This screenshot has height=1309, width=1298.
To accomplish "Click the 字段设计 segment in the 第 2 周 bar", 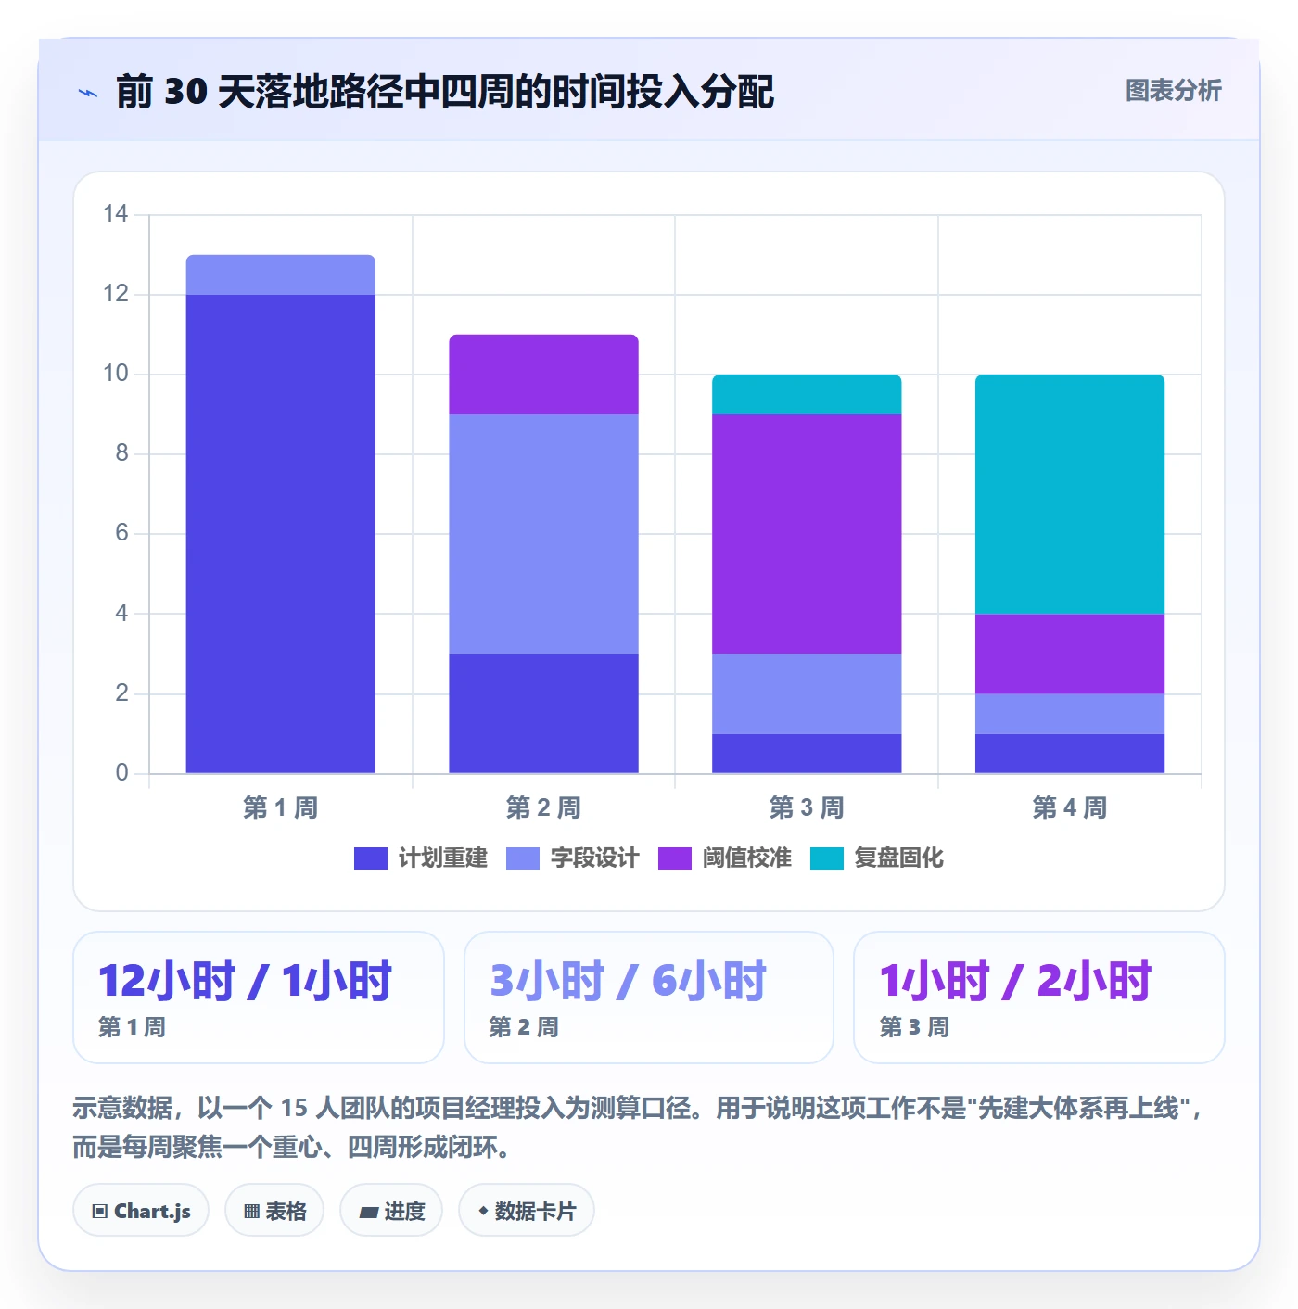I will 544,534.
